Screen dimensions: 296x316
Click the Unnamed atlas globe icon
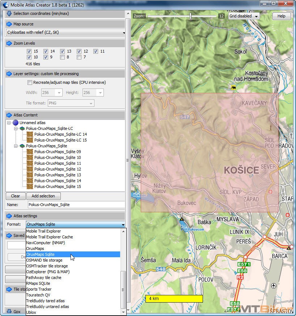tap(15, 123)
